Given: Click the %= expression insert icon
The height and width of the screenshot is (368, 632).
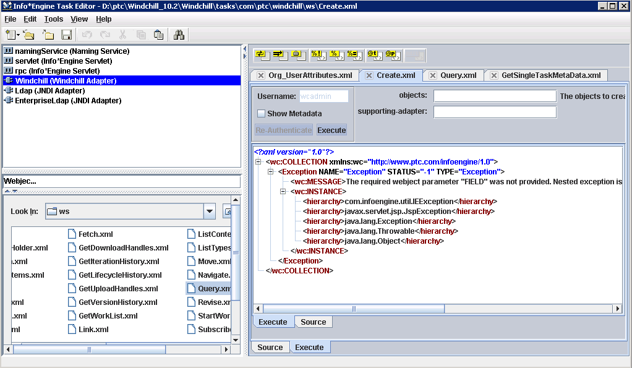Looking at the screenshot, I should coord(355,55).
